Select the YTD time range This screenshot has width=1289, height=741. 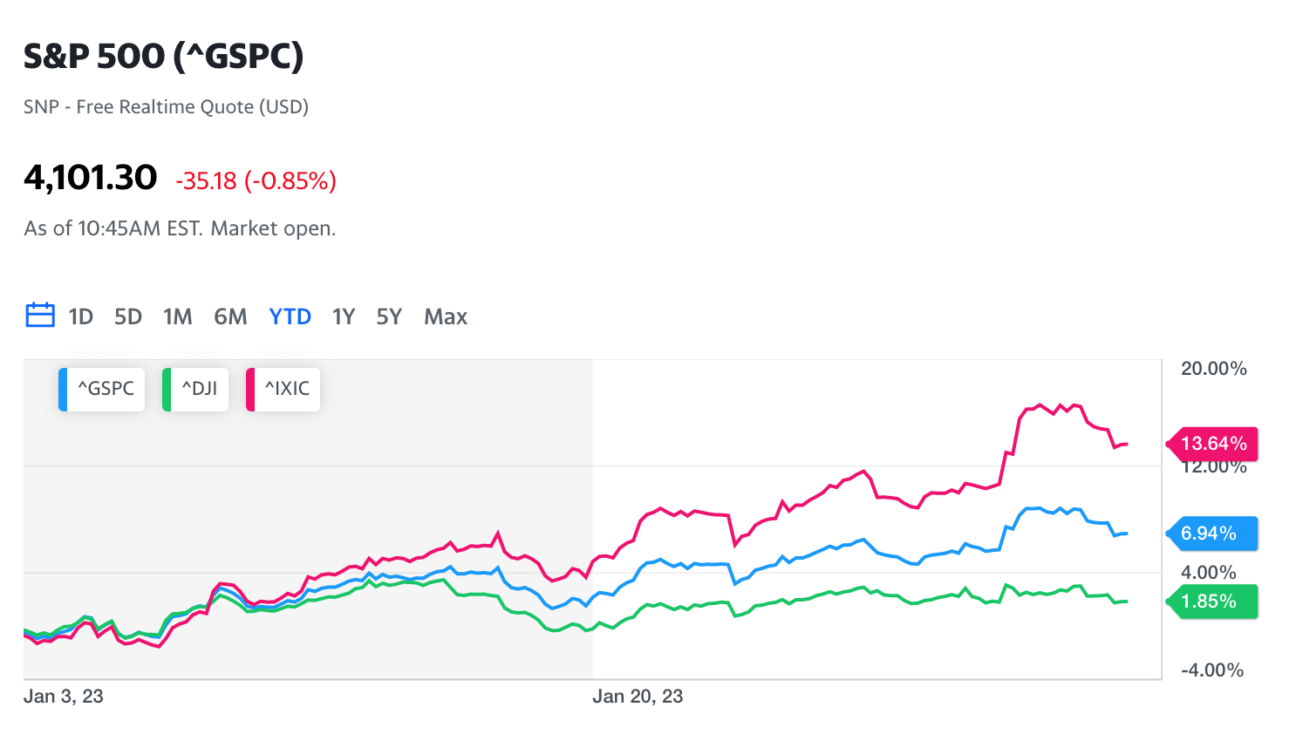[290, 316]
